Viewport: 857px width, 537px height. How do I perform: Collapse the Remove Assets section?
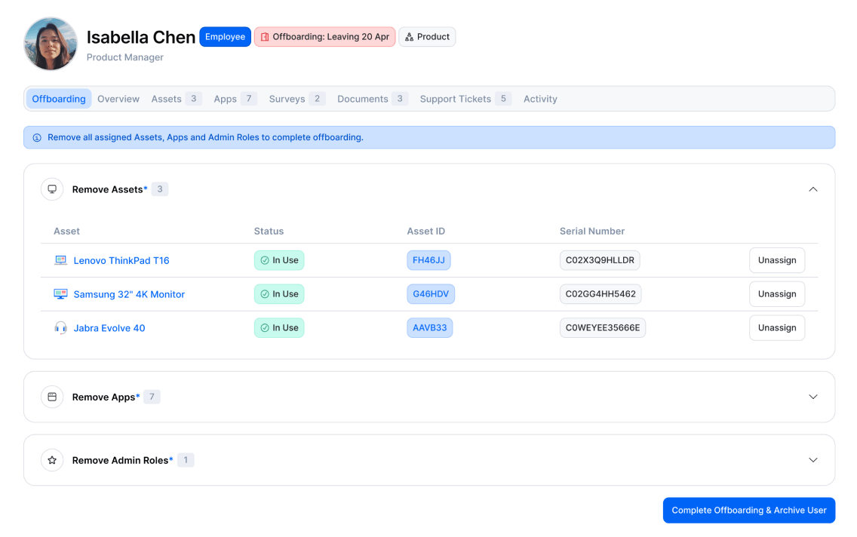coord(813,189)
